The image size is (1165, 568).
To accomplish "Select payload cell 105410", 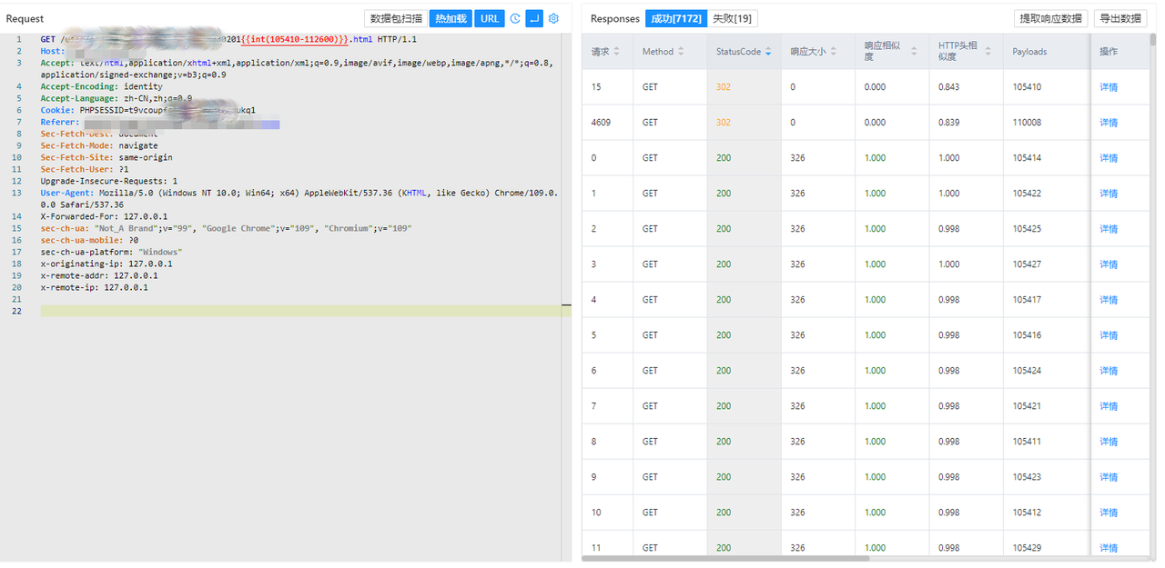I will pos(1027,87).
